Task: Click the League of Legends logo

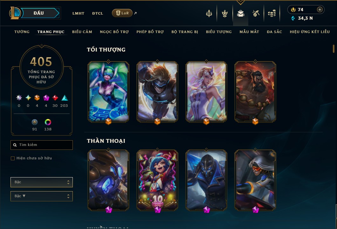Action: coord(15,13)
